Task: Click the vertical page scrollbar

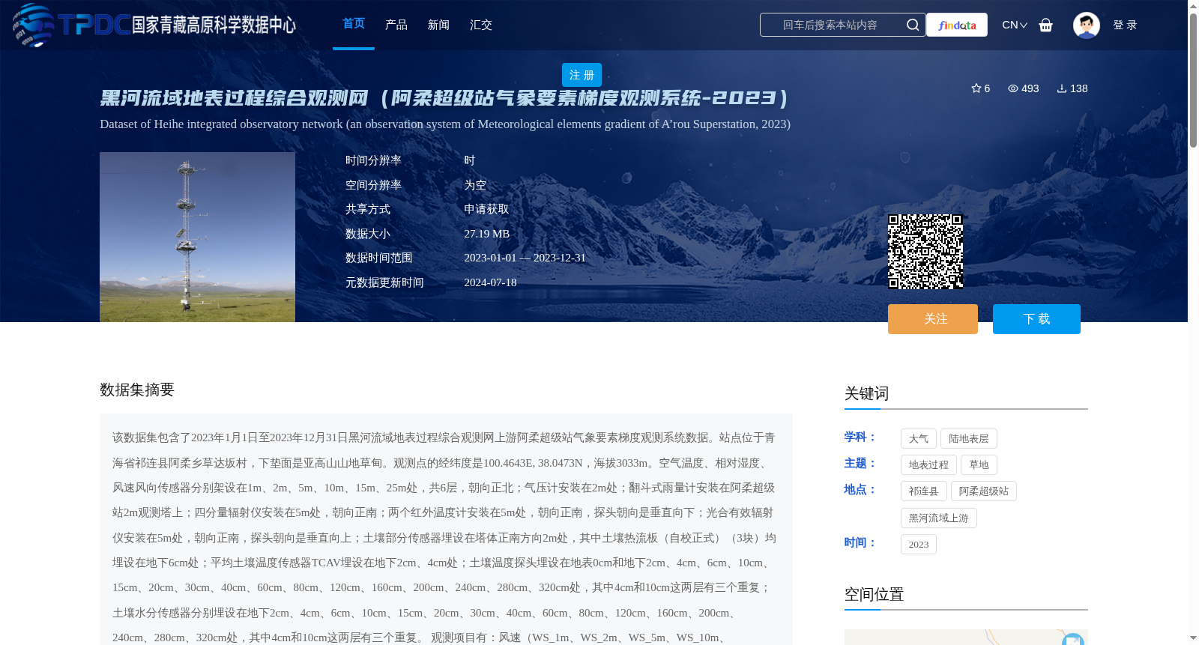Action: 1193,79
